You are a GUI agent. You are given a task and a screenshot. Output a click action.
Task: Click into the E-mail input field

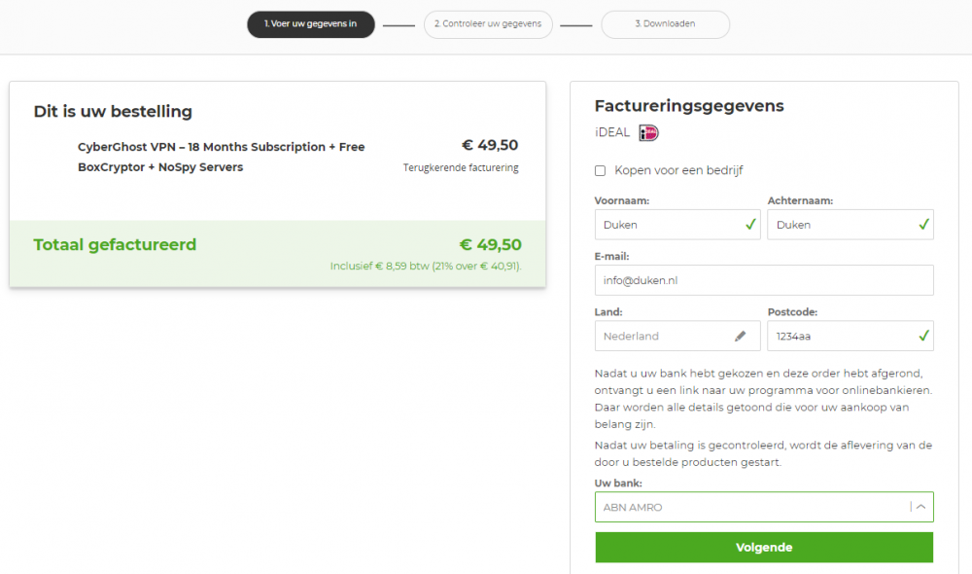(x=763, y=280)
